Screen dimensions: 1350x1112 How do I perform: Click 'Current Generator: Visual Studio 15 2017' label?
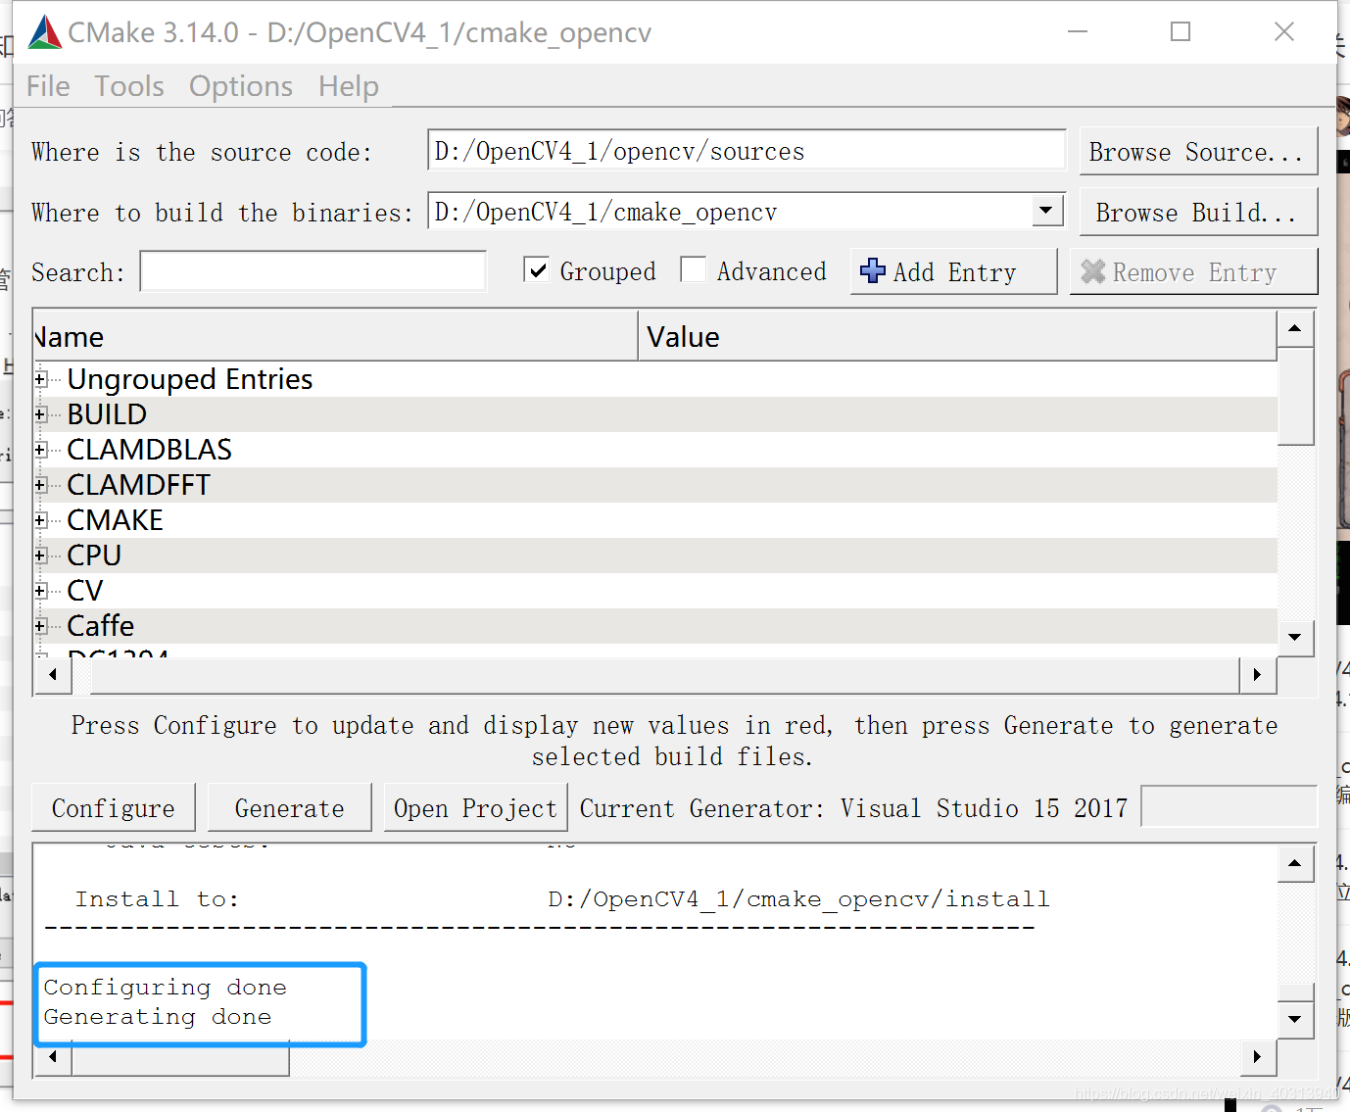(853, 808)
